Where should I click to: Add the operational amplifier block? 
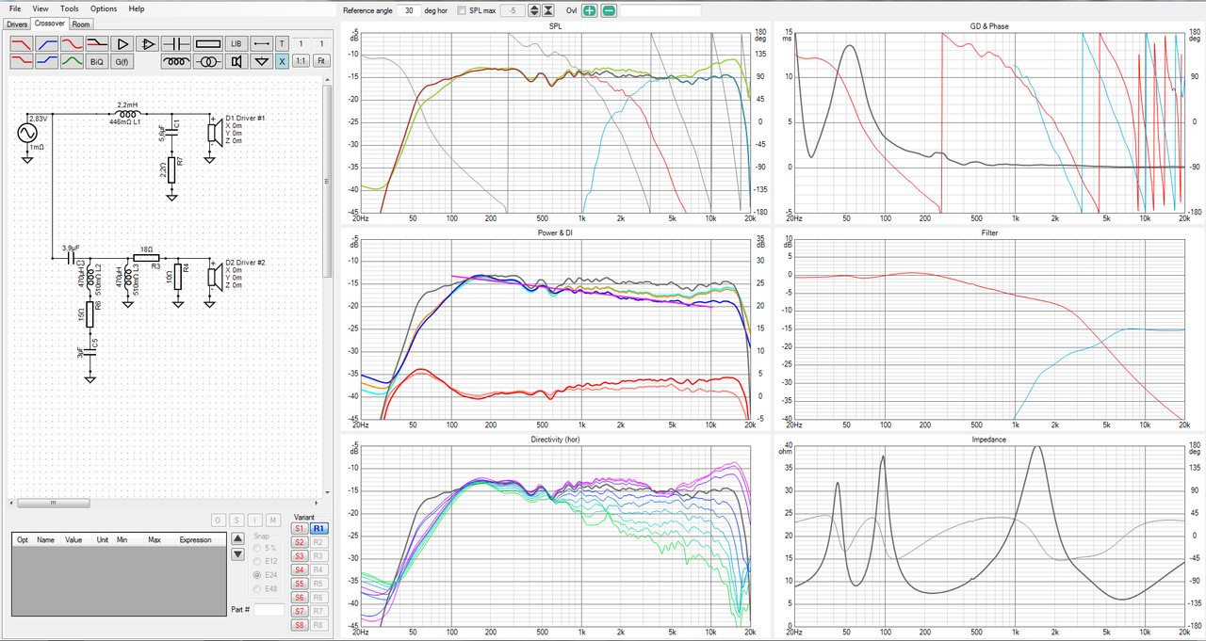147,44
